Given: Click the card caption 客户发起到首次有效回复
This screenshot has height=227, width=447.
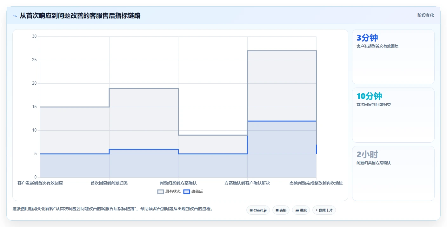Looking at the screenshot, I should 377,46.
